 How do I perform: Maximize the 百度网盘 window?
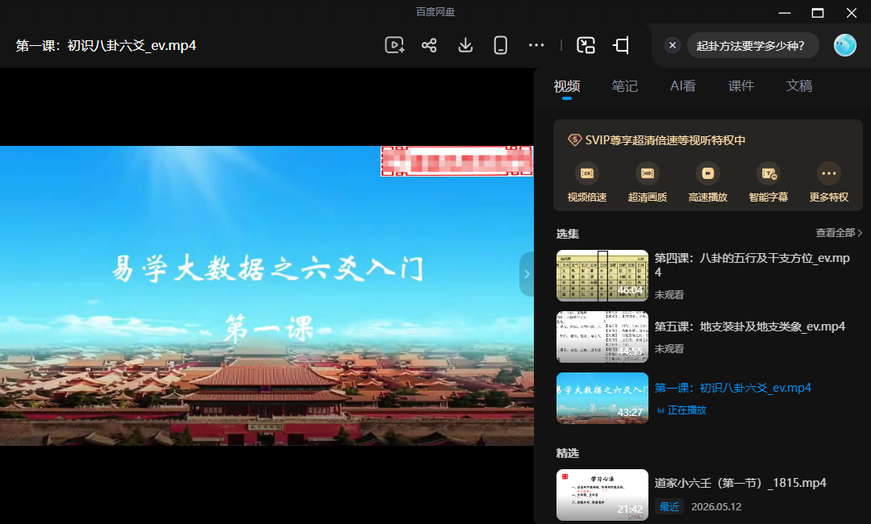818,13
